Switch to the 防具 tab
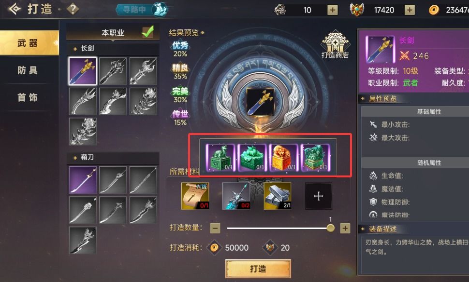The image size is (469, 282). 28,70
